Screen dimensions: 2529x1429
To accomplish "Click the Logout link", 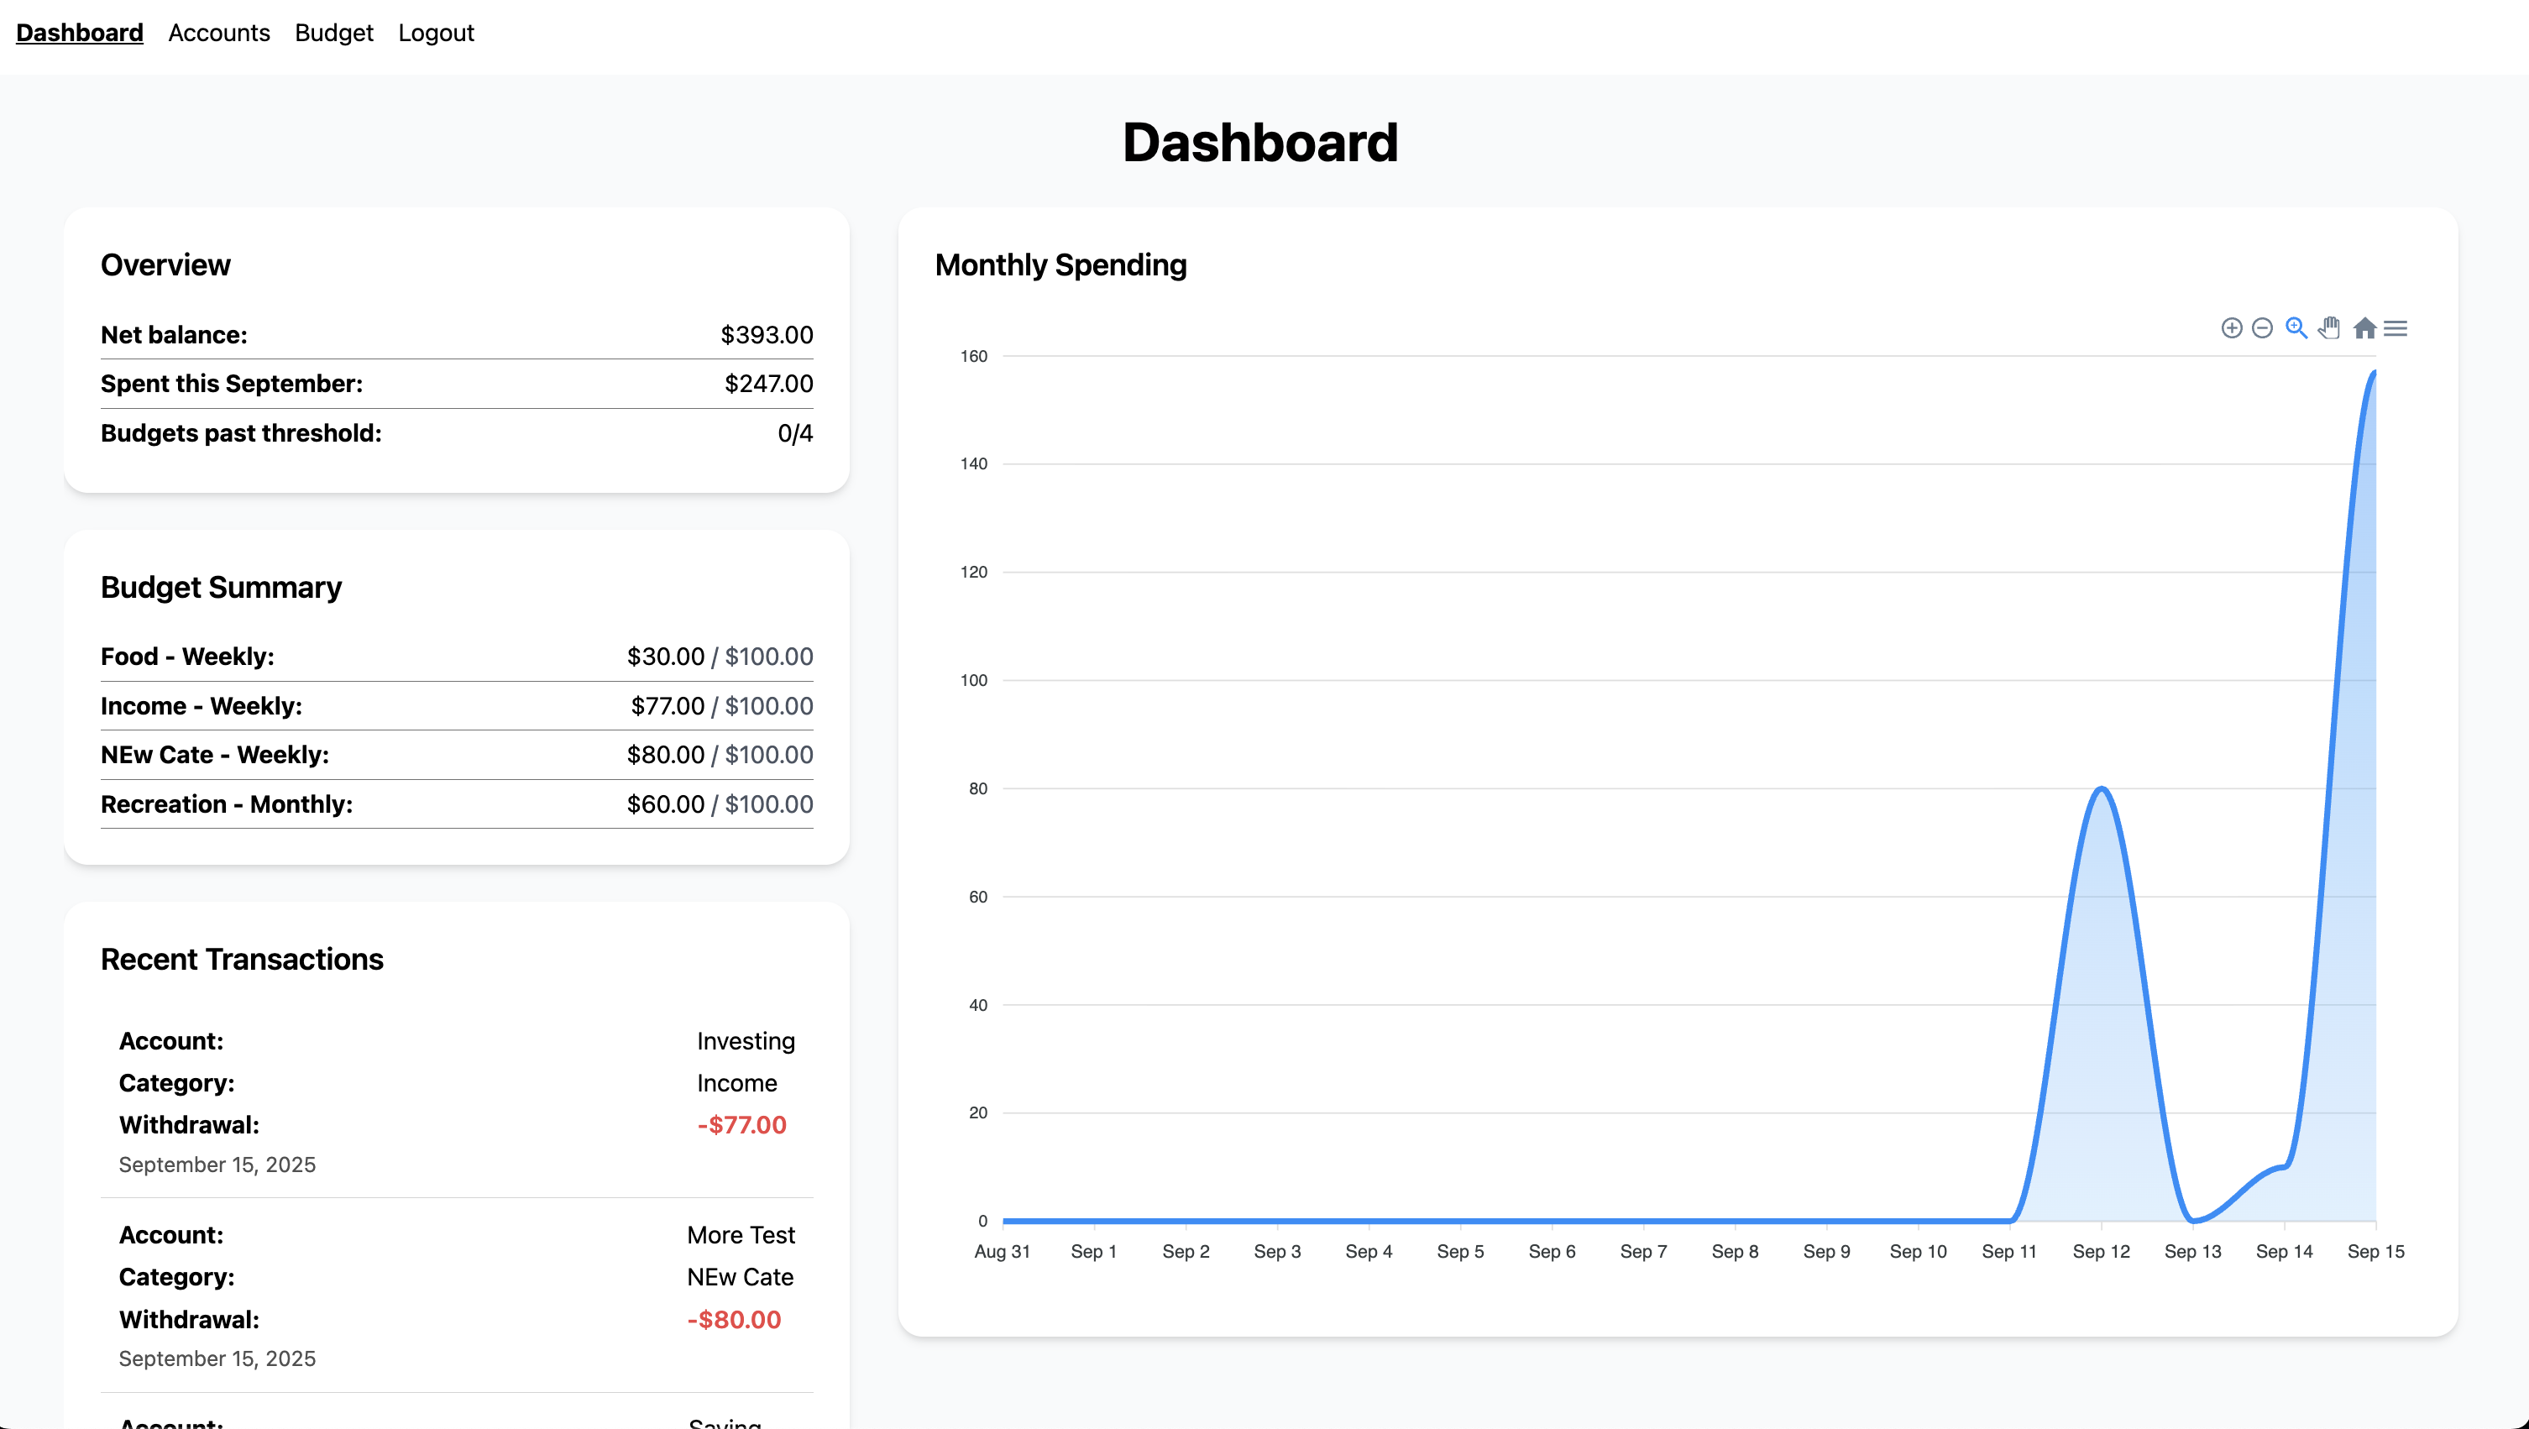I will click(435, 33).
